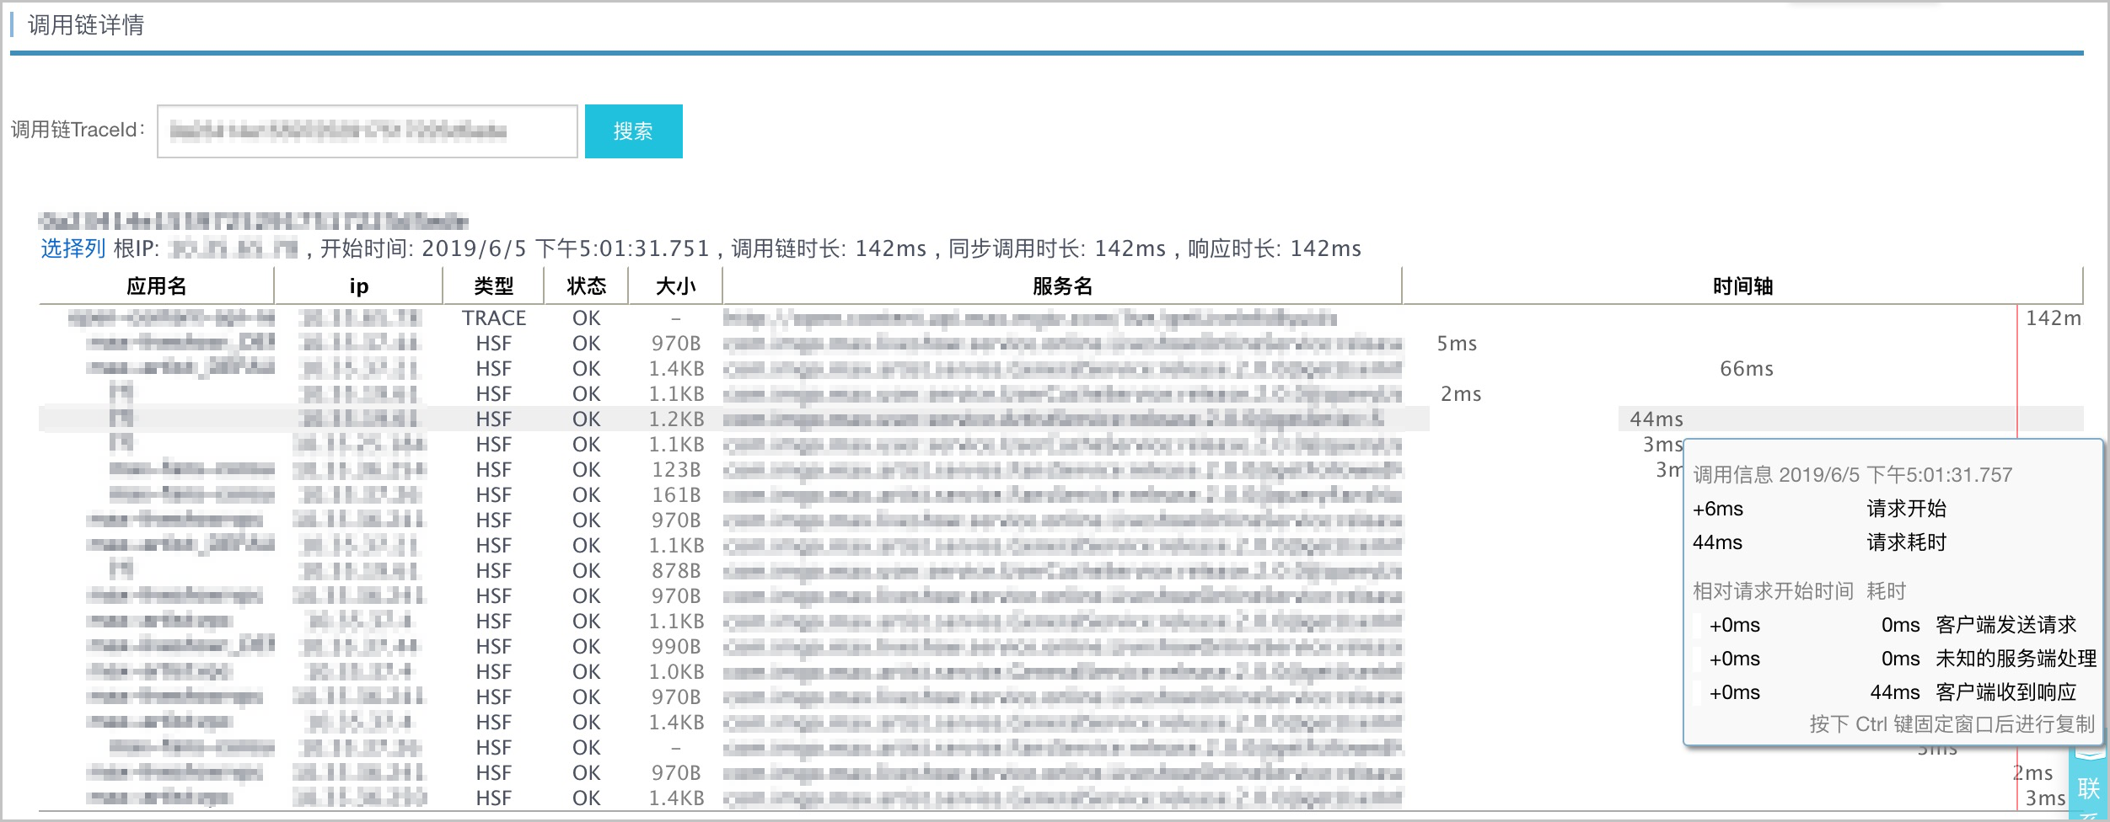Open the 选择列 column selector link
2110x822 pixels.
click(73, 248)
